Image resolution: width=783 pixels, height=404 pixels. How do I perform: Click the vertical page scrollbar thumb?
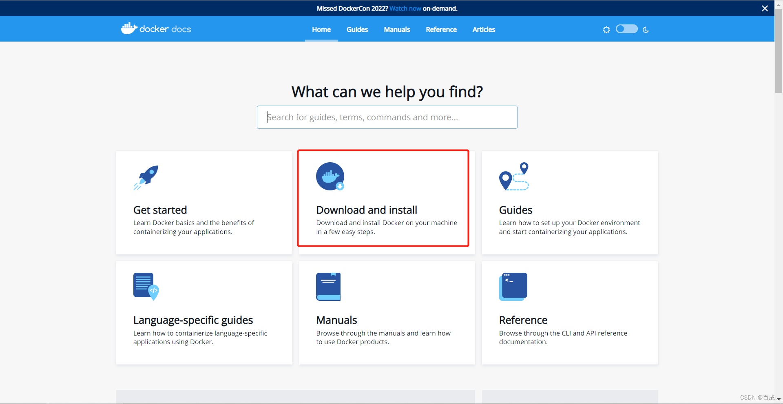click(779, 51)
